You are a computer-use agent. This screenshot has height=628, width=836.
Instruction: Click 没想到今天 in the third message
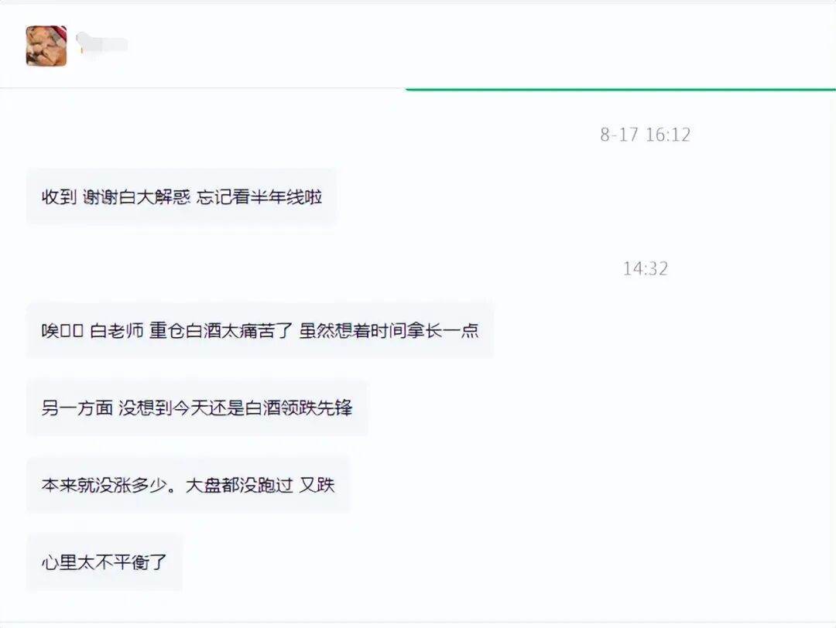(x=153, y=408)
